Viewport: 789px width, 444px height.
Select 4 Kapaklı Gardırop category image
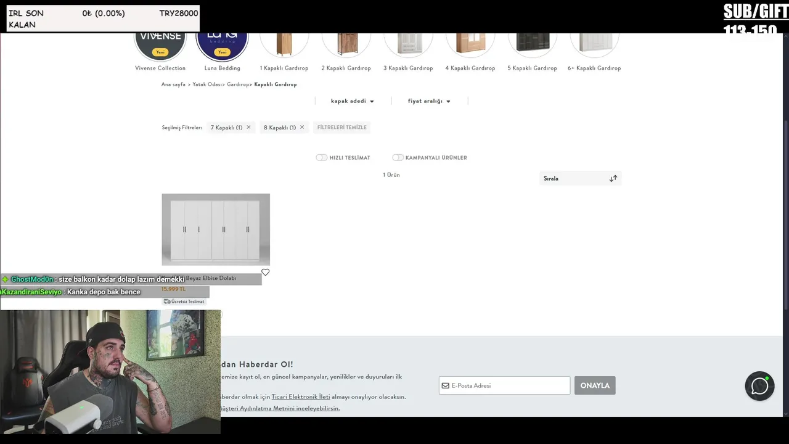point(470,44)
